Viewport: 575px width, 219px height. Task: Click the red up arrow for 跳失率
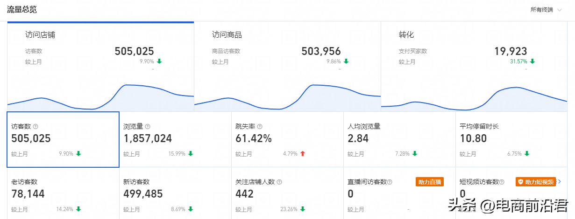pyautogui.click(x=303, y=153)
